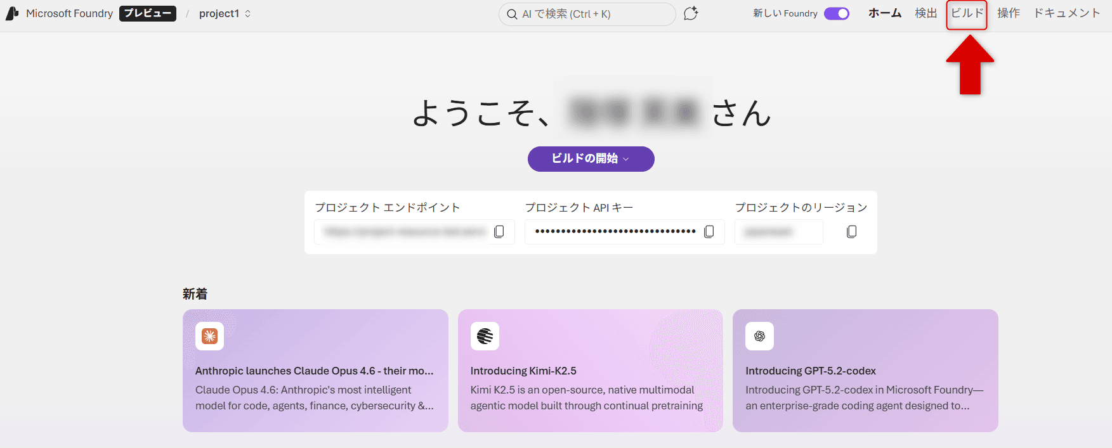Focus the AI で検索 search field

click(587, 14)
